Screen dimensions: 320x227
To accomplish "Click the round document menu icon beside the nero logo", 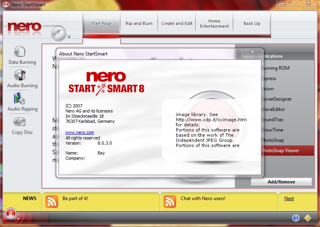I will 58,34.
